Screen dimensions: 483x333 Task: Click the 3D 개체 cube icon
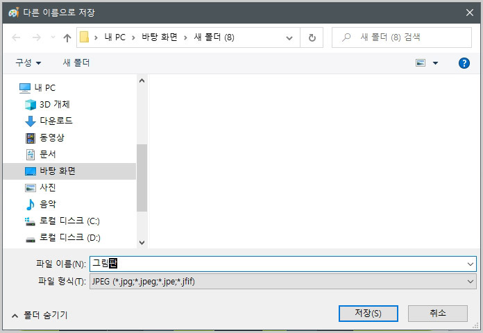click(x=31, y=105)
